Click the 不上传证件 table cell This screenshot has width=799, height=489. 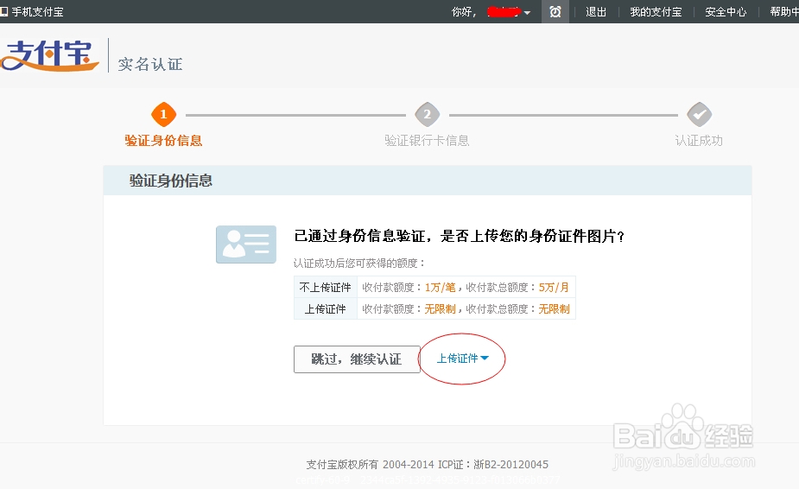pos(325,288)
